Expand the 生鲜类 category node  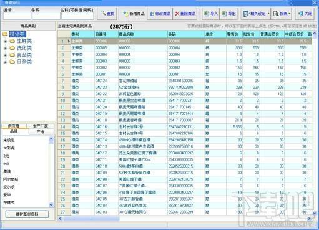(x=5, y=41)
